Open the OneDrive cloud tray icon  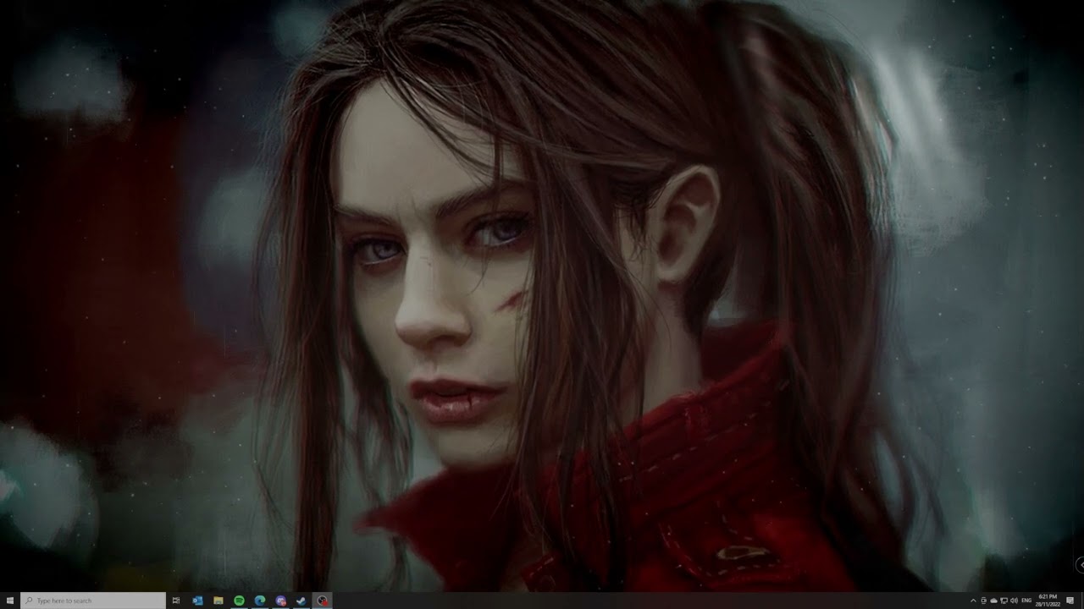coord(993,601)
